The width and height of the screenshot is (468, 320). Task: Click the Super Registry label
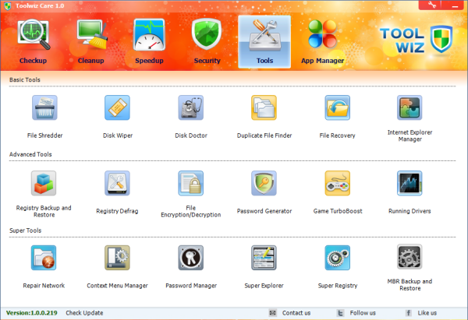pyautogui.click(x=338, y=286)
